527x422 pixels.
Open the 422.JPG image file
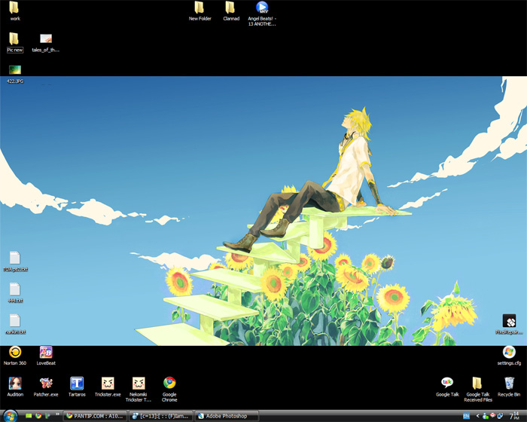tap(15, 74)
